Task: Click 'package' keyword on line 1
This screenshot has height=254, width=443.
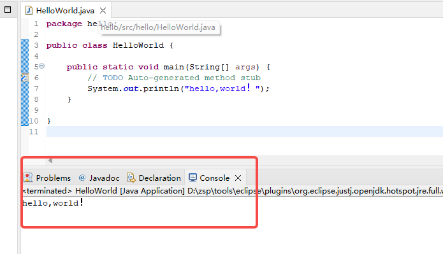Action: 64,24
